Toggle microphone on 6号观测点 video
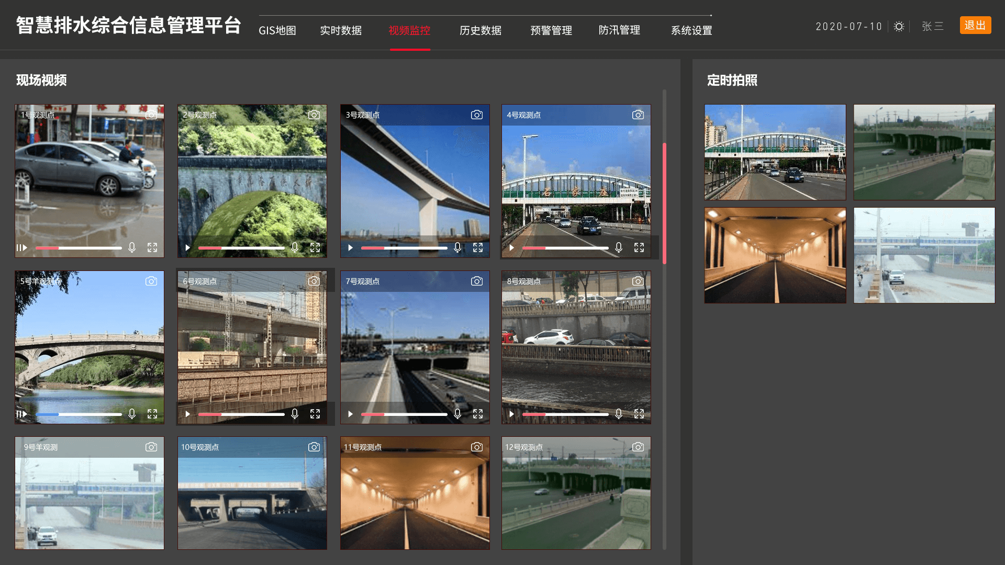Viewport: 1005px width, 565px height. 295,414
